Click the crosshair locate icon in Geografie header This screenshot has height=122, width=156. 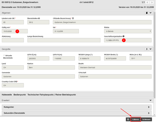(147, 49)
